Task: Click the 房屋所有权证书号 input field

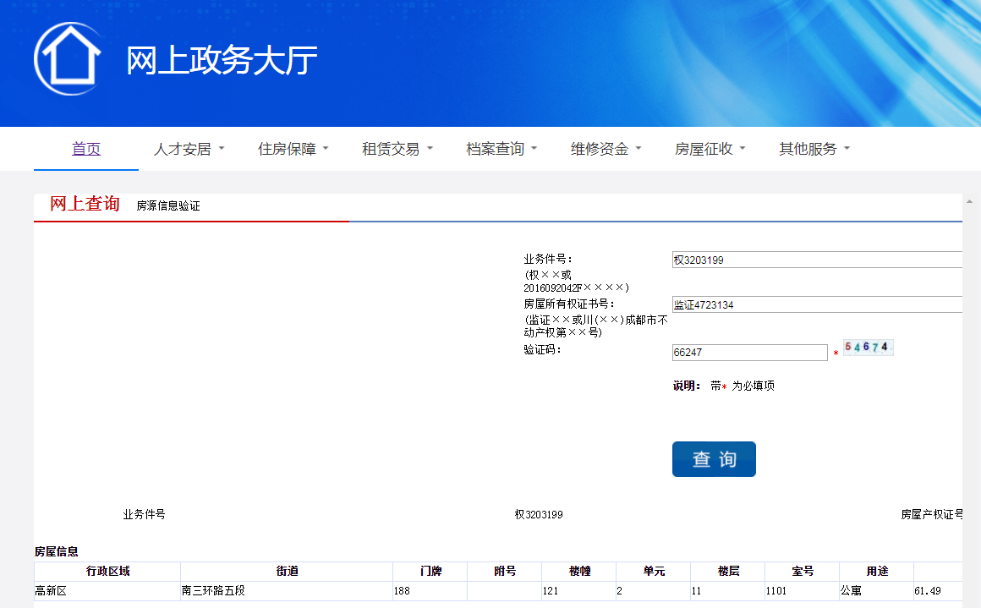Action: (816, 304)
